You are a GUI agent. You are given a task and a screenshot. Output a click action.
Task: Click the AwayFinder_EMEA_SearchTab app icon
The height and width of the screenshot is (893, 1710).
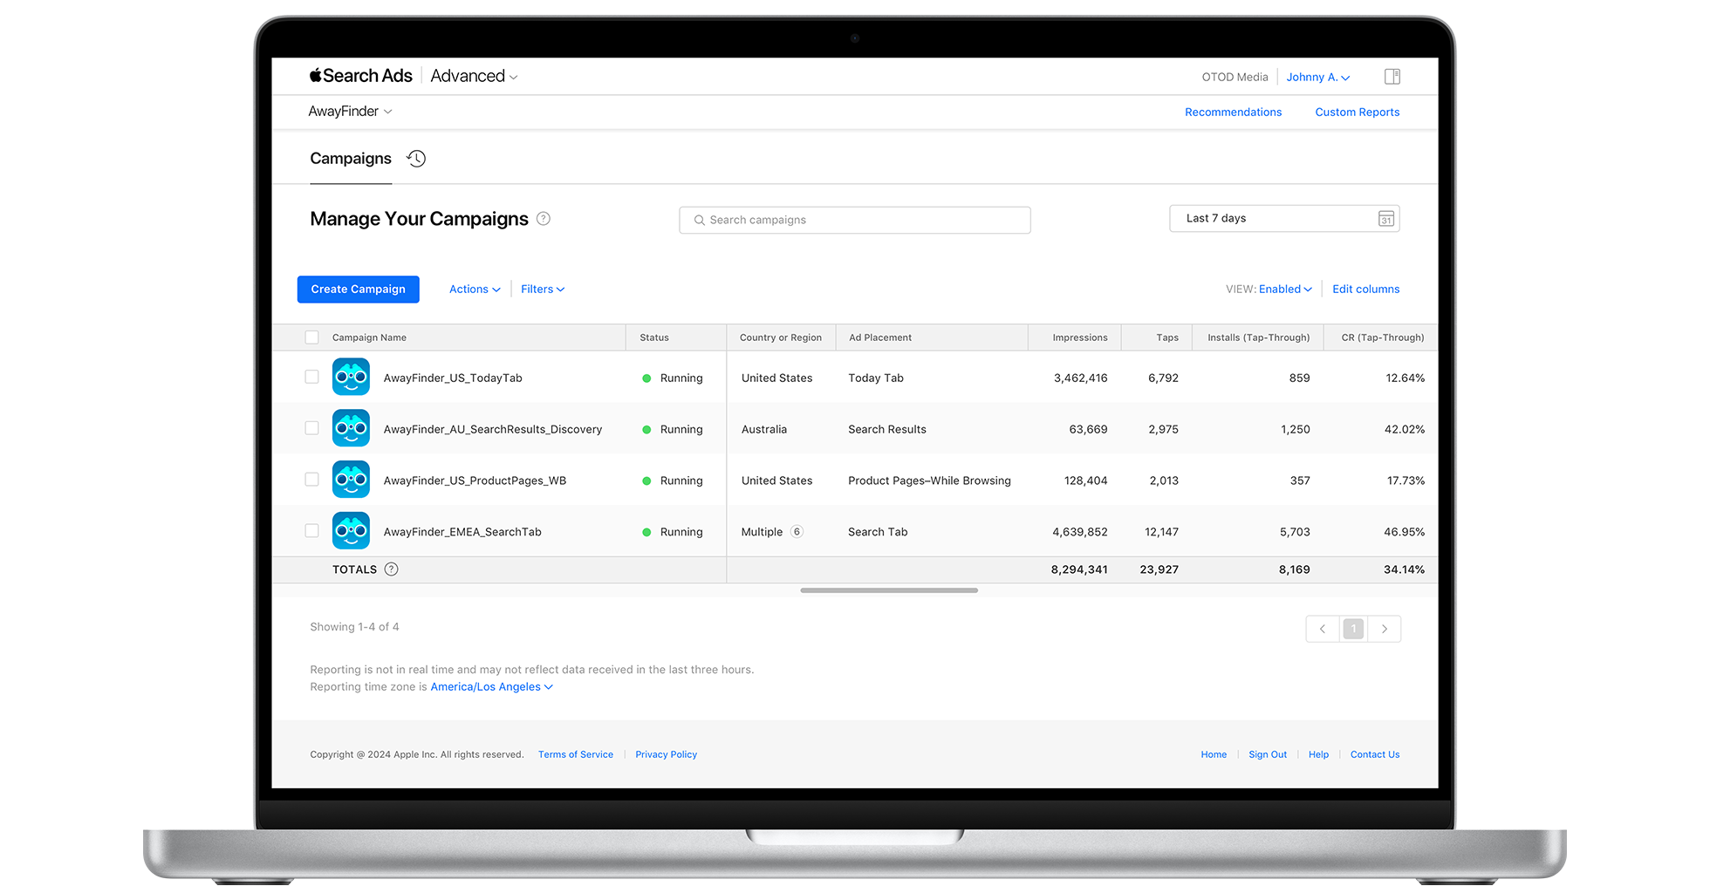tap(351, 531)
